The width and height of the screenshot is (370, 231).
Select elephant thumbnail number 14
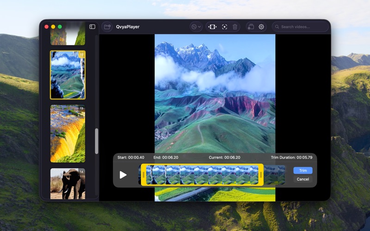68,183
